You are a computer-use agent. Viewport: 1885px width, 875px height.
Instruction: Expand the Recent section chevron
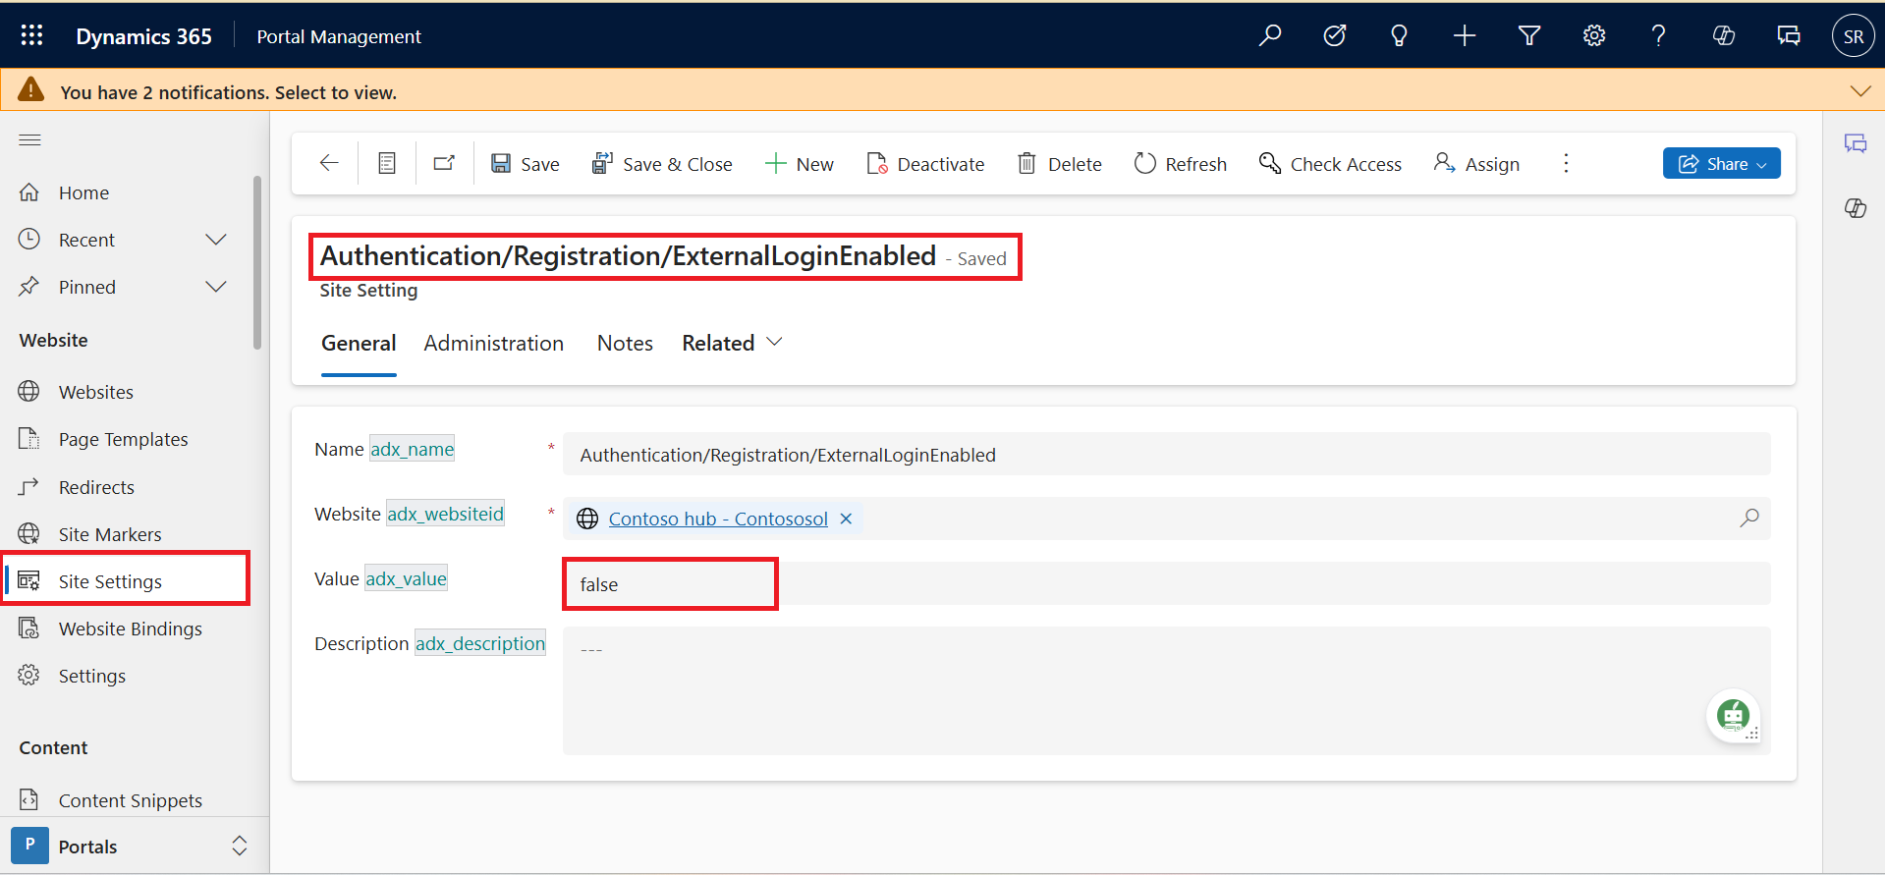216,240
